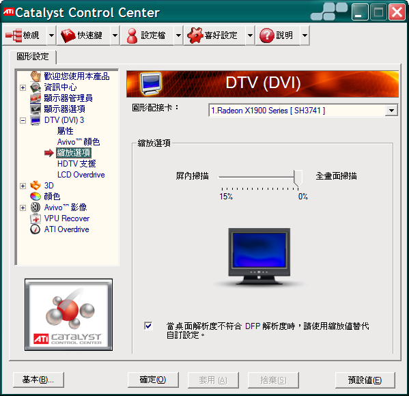
Task: Click the 套用(A) apply button
Action: pos(213,380)
